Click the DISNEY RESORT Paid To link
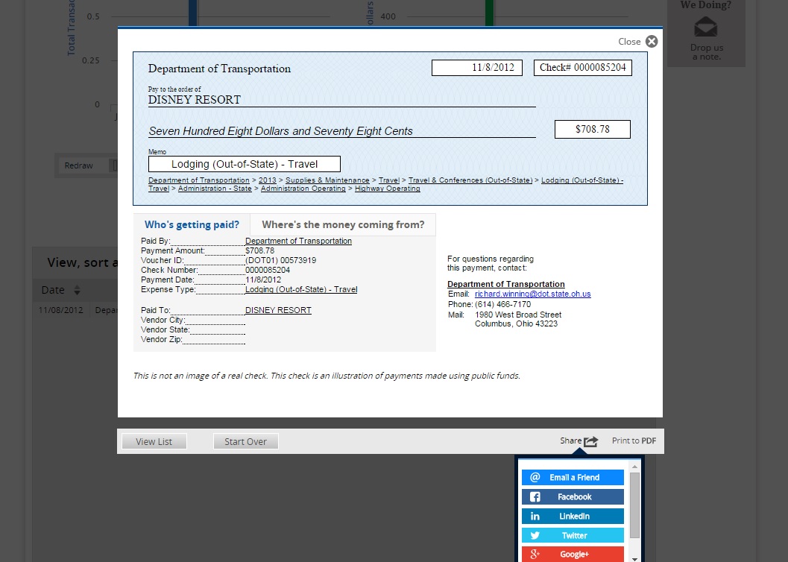The image size is (788, 562). click(x=278, y=311)
